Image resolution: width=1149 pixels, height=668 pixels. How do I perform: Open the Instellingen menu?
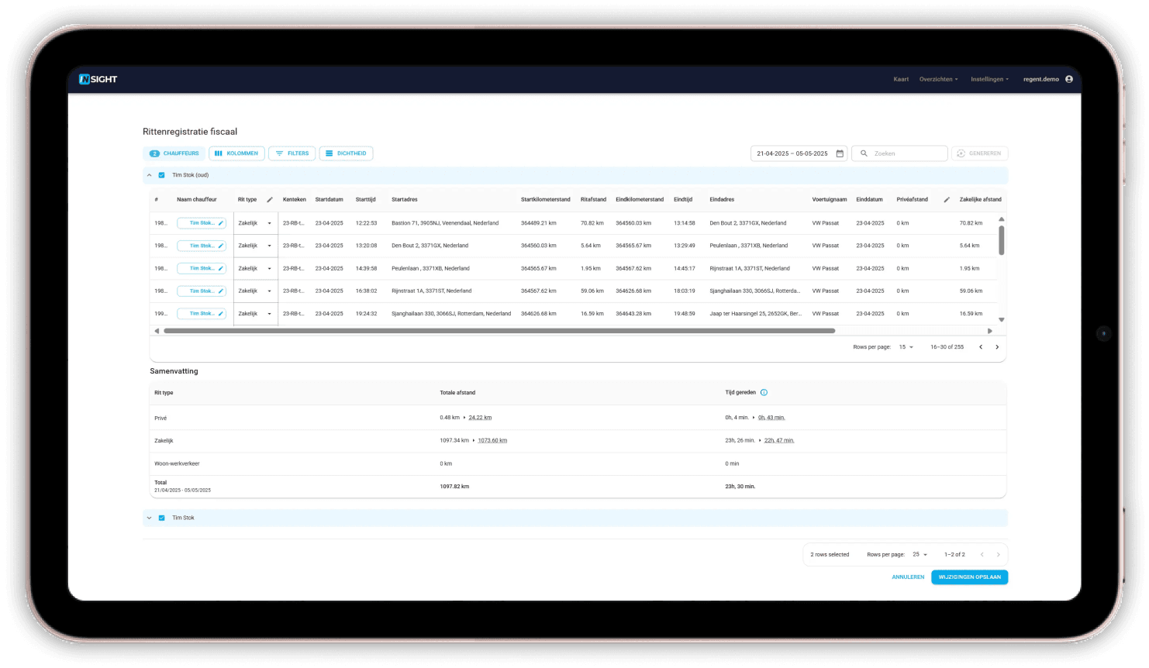(x=989, y=79)
